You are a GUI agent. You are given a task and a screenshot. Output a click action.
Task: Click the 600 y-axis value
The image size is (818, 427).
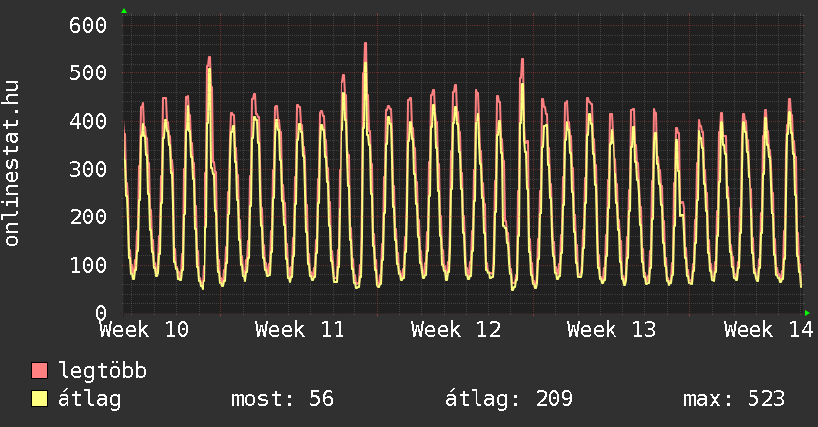click(87, 25)
